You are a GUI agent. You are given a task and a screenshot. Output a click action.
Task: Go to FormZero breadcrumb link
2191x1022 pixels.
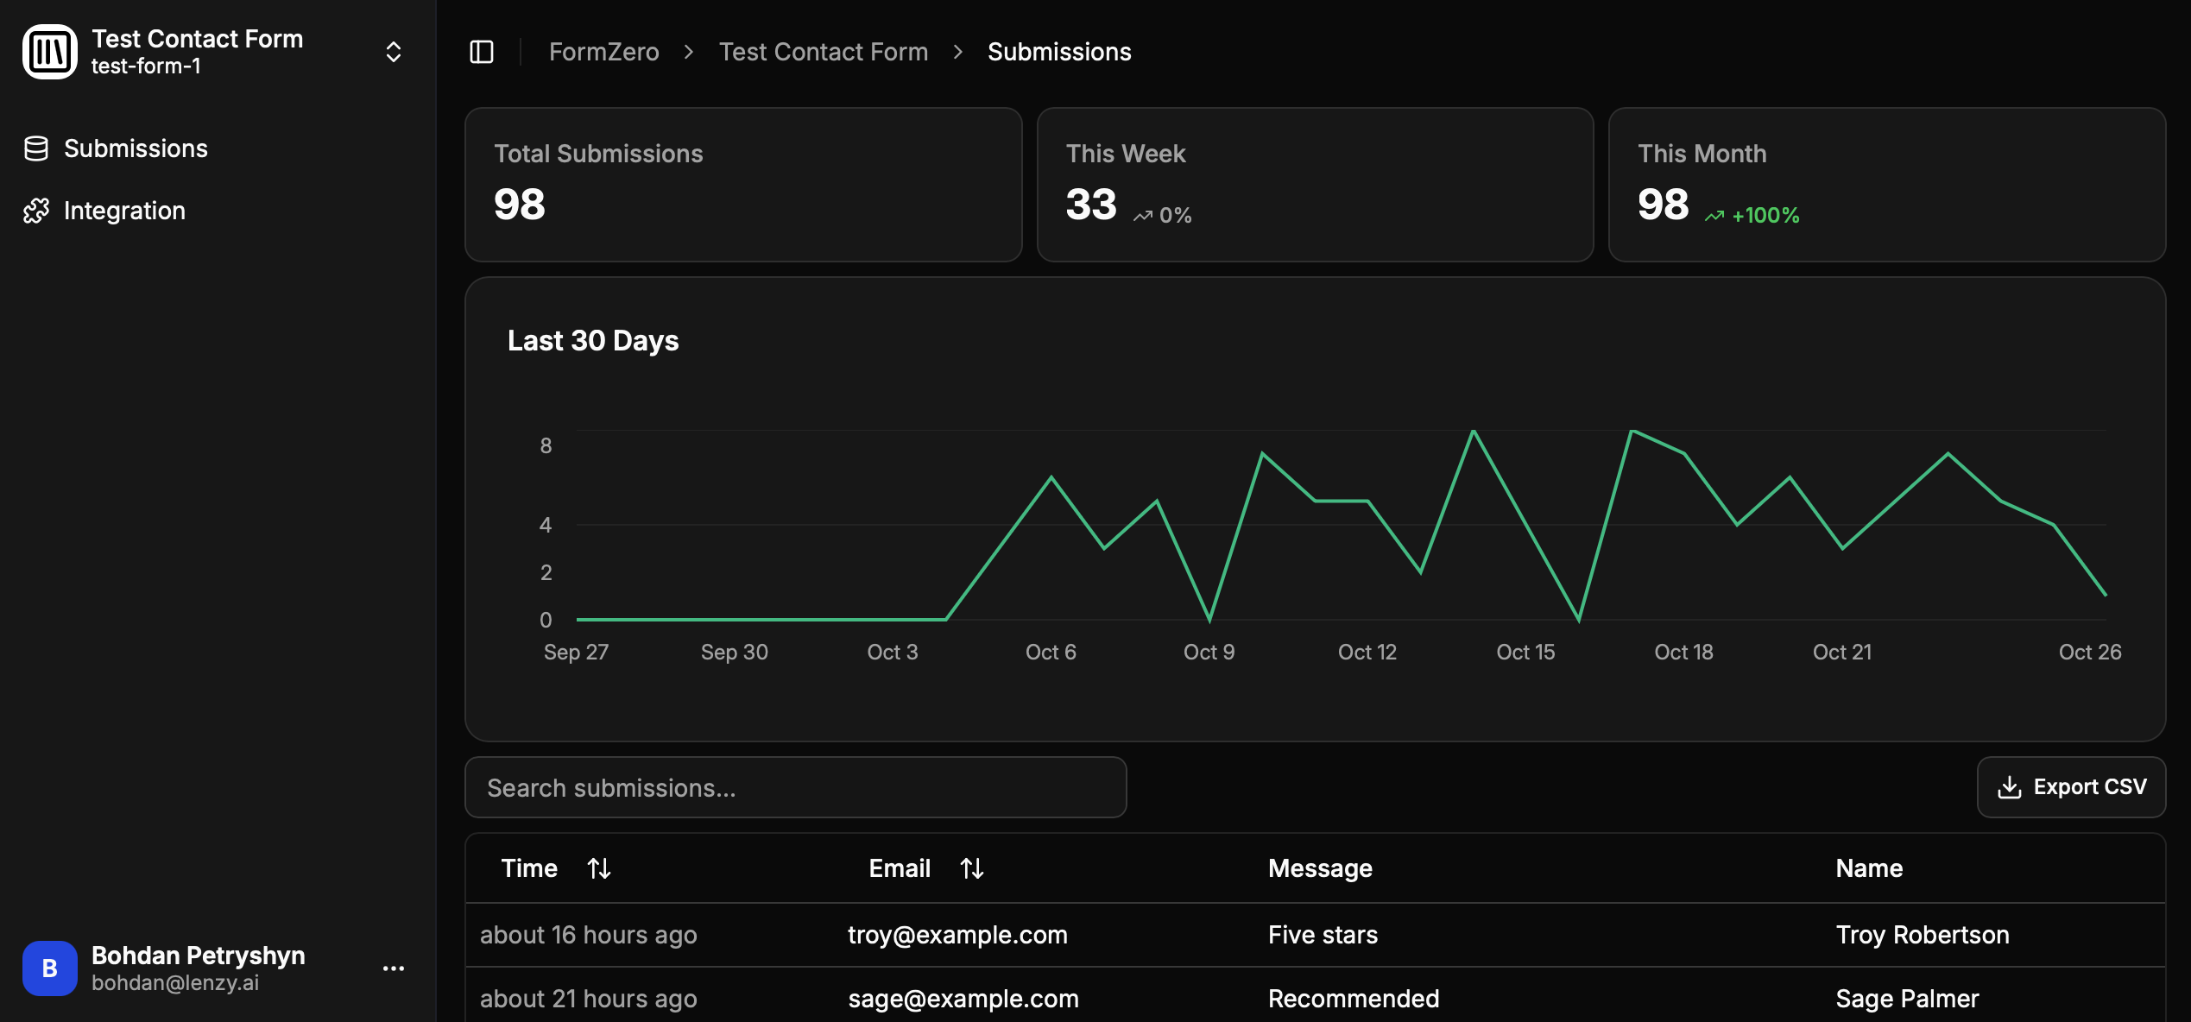coord(603,52)
